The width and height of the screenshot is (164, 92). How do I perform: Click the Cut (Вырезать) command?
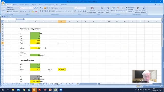tap(10, 7)
